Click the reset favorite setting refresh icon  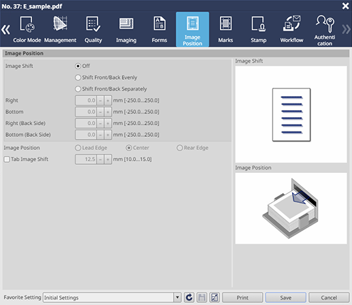click(189, 298)
